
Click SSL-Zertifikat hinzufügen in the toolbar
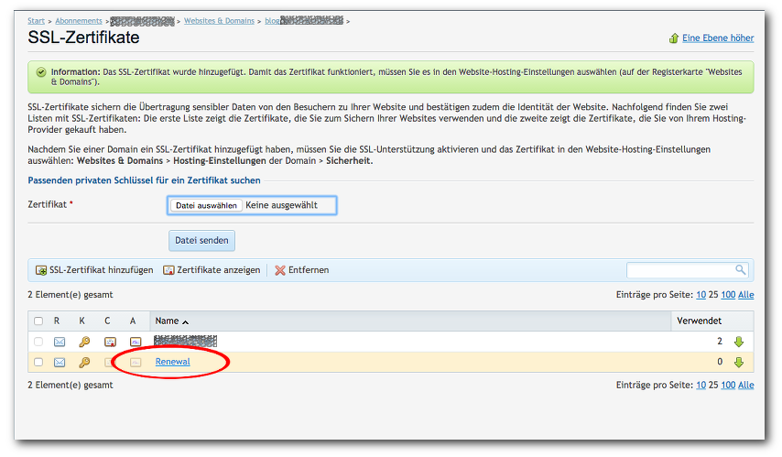coord(94,270)
